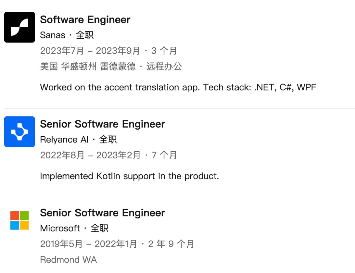Image resolution: width=355 pixels, height=273 pixels.
Task: Click the 远程办公 remote work label
Action: [164, 66]
